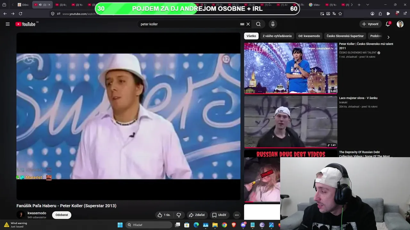410x230 pixels.
Task: Submit search with the magnifier button
Action: (x=258, y=24)
